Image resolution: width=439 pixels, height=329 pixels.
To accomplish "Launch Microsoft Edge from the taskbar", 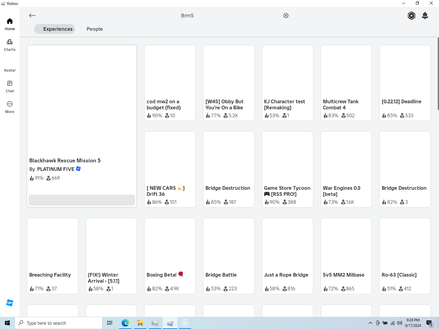I will coord(125,323).
